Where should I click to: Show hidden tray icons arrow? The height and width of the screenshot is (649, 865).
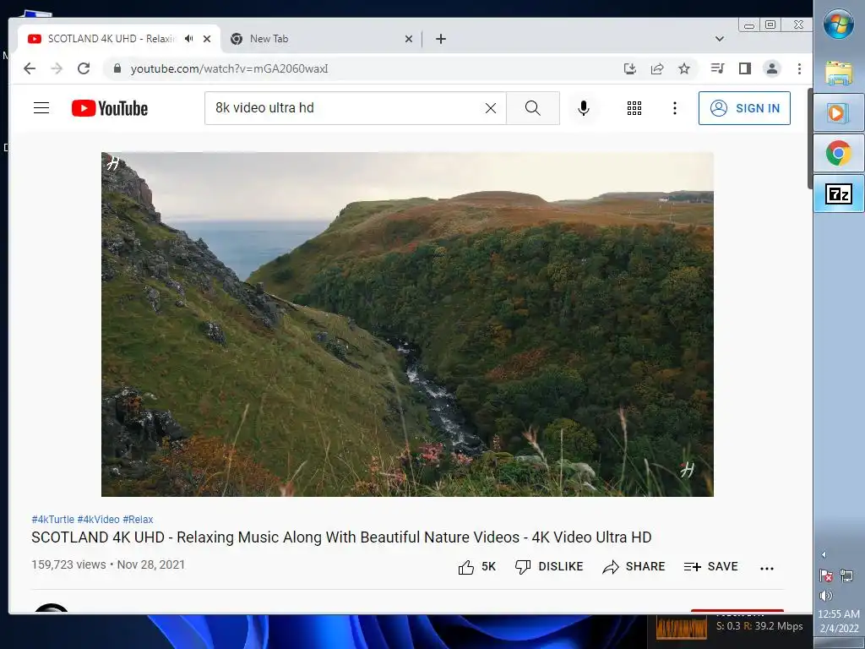[824, 554]
